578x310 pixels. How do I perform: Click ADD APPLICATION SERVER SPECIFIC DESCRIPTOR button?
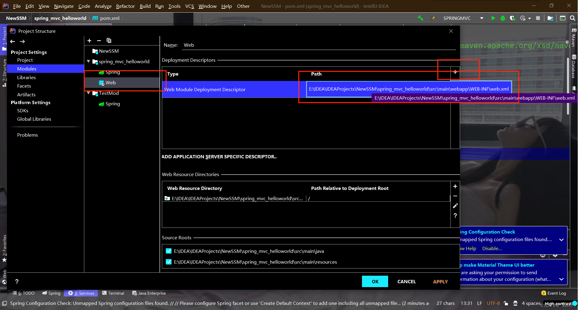[x=219, y=157]
